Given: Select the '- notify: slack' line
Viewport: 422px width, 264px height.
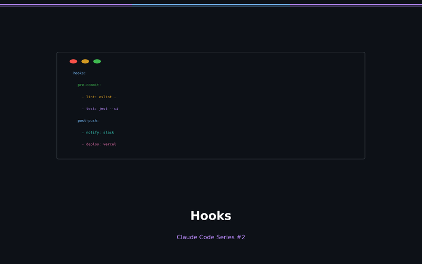Looking at the screenshot, I should tap(98, 133).
